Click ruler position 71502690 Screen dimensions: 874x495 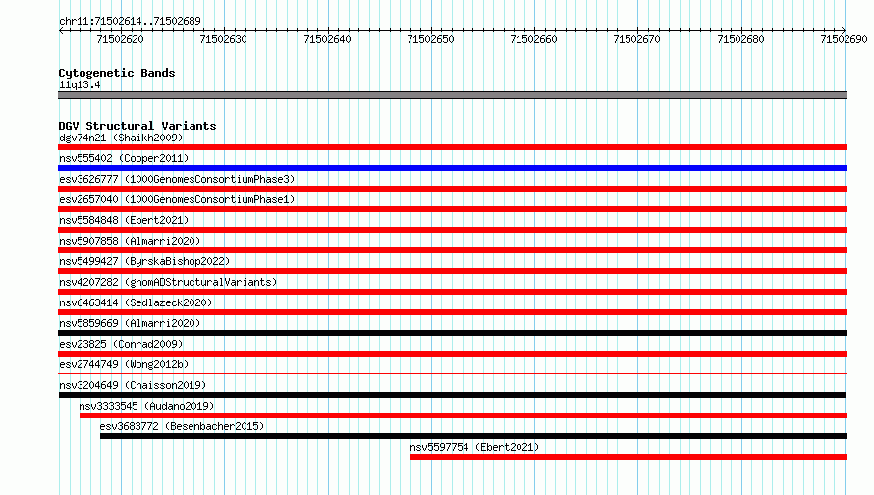pyautogui.click(x=844, y=39)
